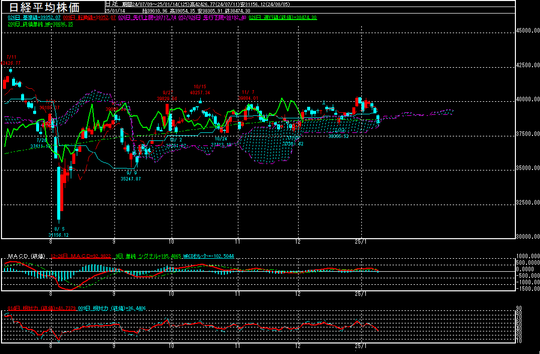Viewport: 540px width, 354px height.
Task: Click the 安31156.12(24/08/05) period low text
Action: [264, 4]
